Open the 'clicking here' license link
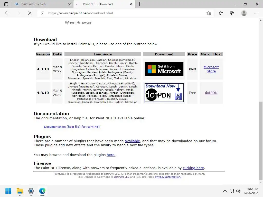The image size is (263, 197). click(x=193, y=168)
